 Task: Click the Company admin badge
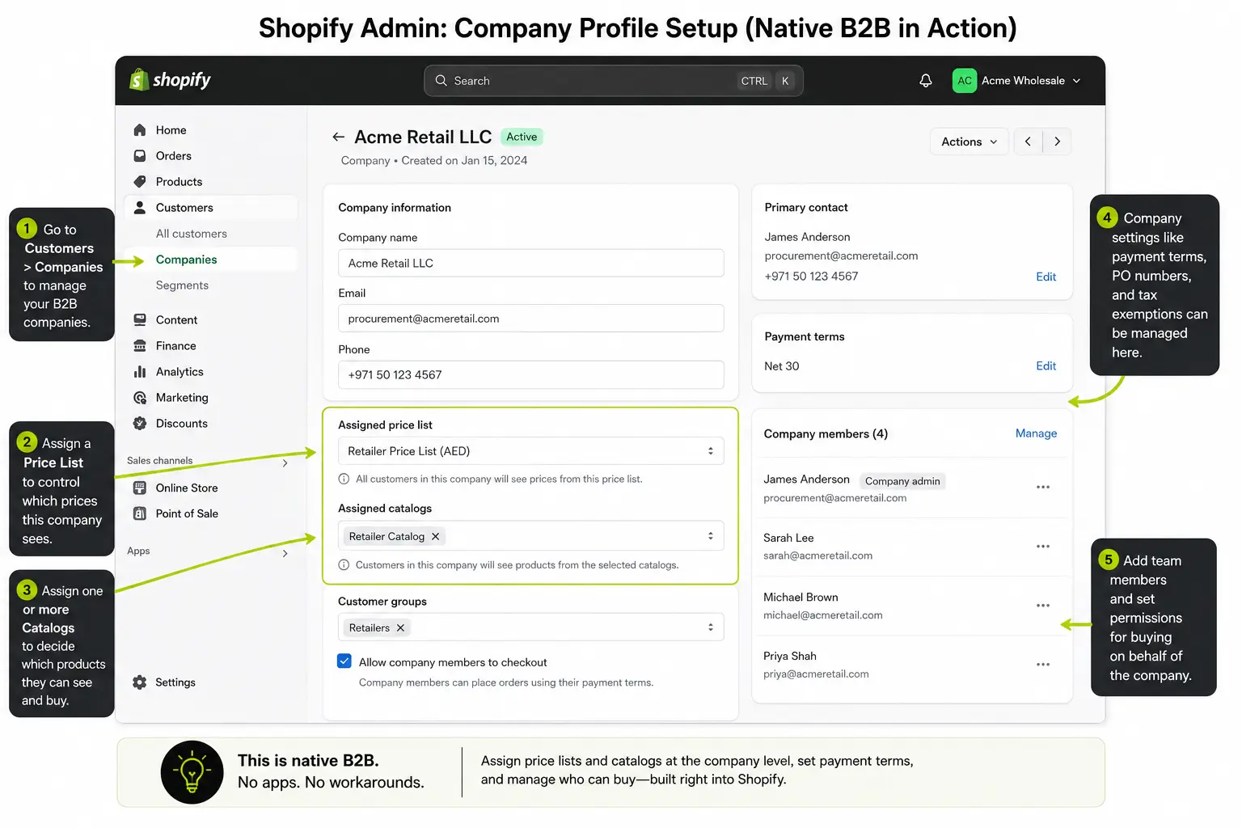[902, 481]
